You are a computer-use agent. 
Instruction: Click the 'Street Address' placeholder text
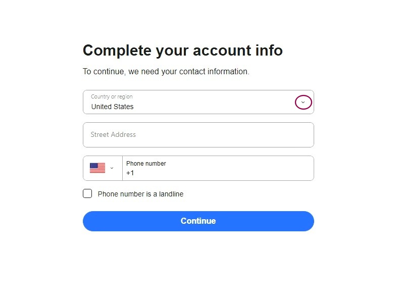113,135
